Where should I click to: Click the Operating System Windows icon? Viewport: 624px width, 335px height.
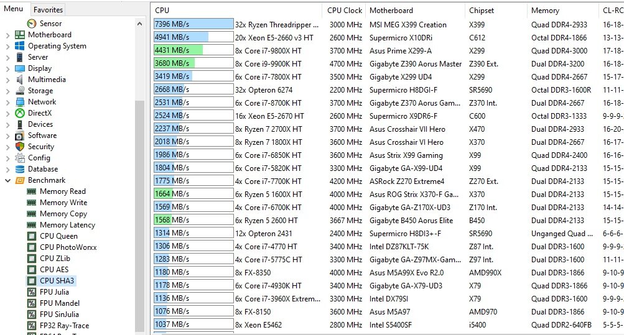point(19,46)
